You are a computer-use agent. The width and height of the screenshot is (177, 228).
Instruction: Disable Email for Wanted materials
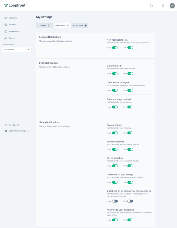pos(130,149)
